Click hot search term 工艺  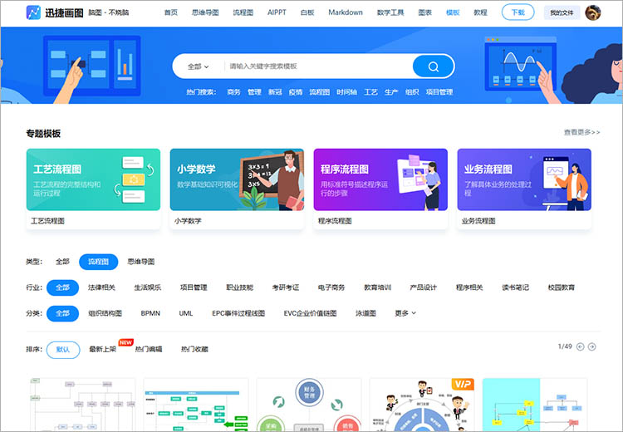(x=370, y=92)
